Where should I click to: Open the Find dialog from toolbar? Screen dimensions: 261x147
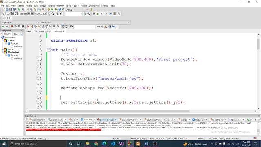(40, 9)
